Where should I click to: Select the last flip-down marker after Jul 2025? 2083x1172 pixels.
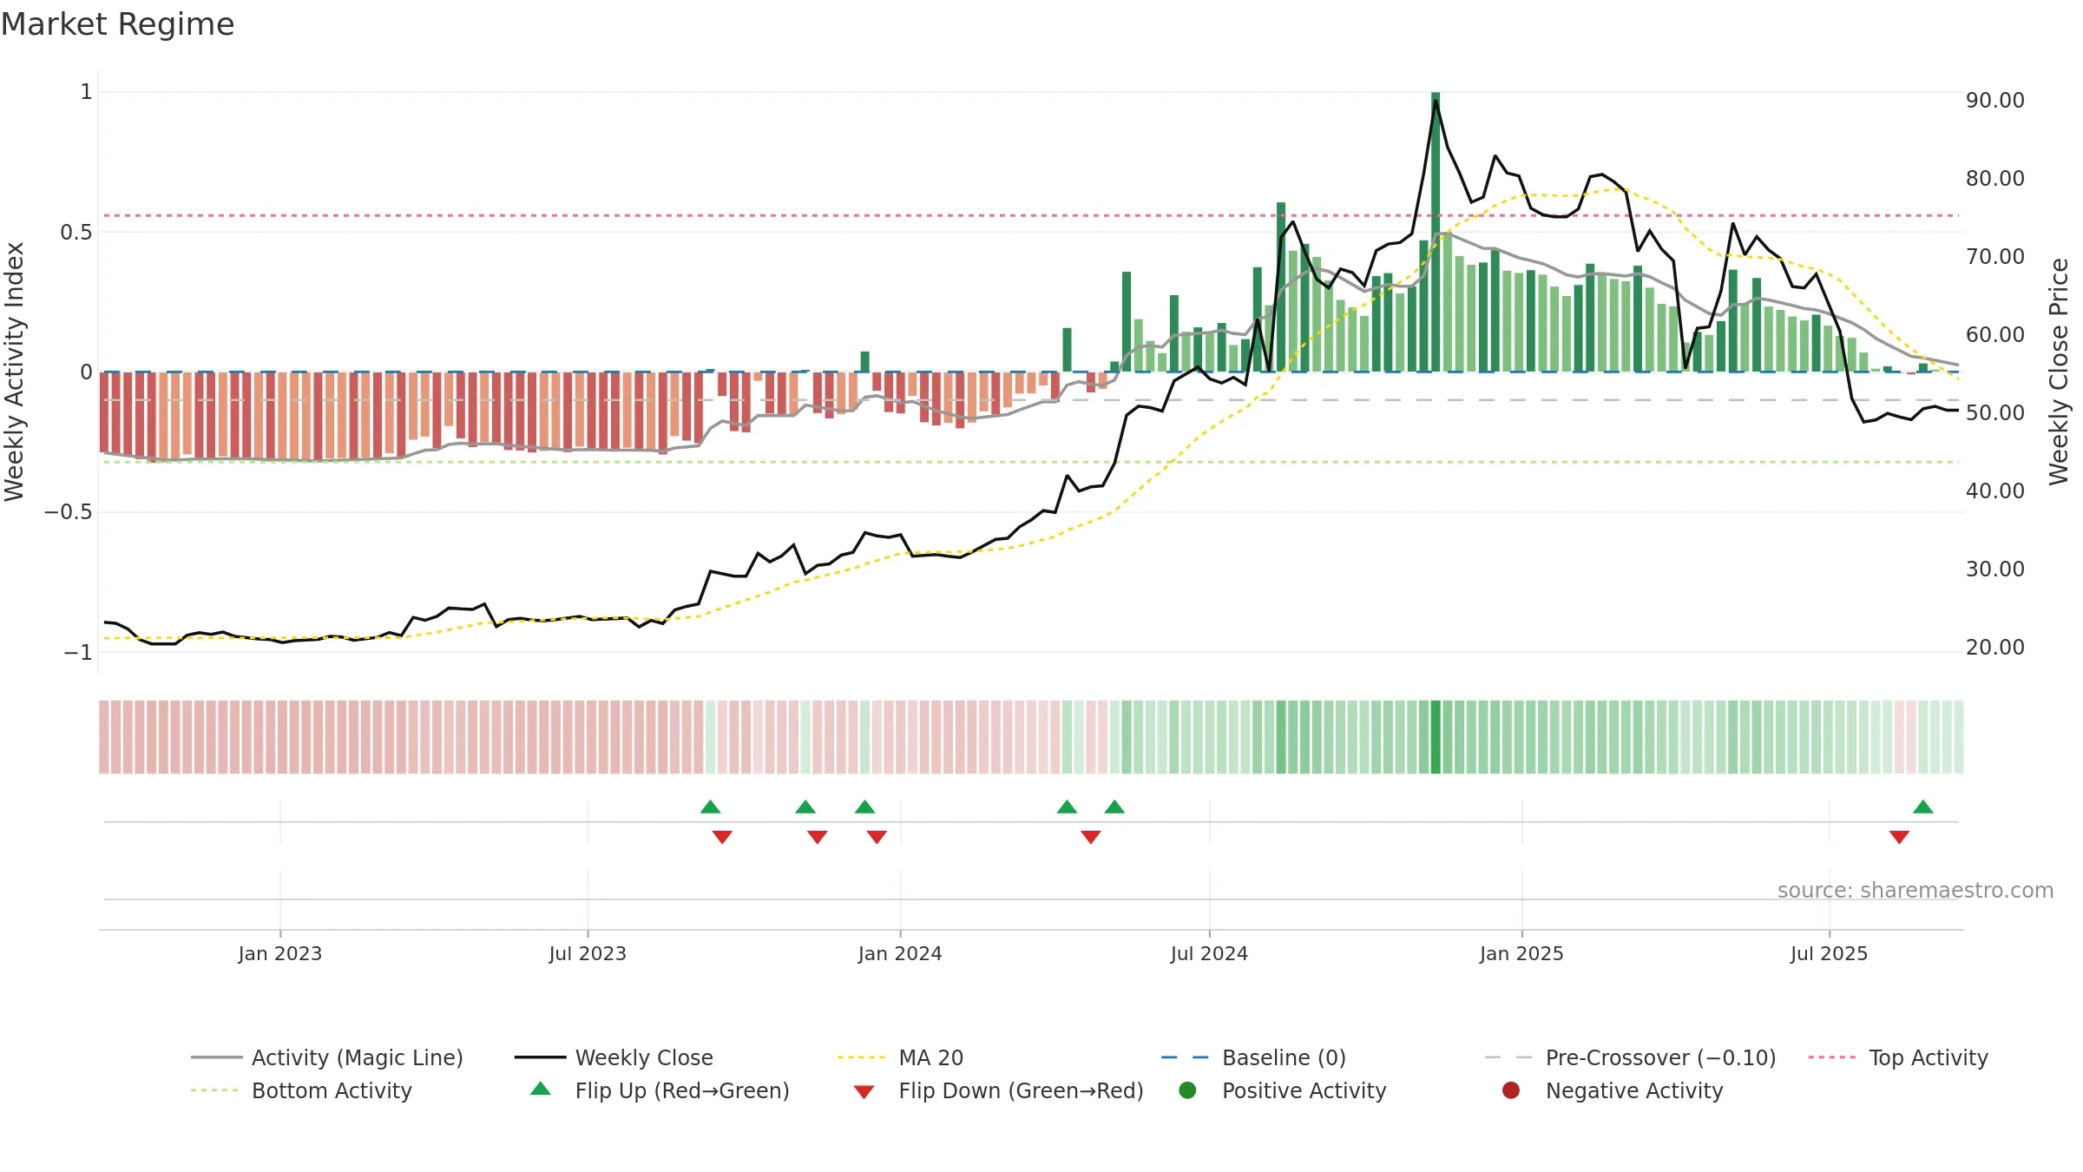[x=1899, y=837]
